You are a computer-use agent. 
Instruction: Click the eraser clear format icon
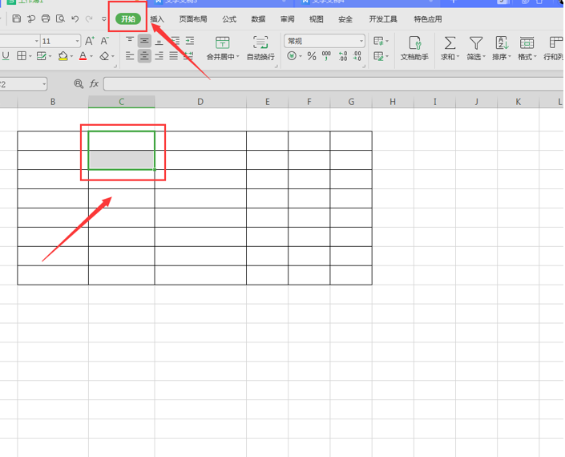click(104, 56)
